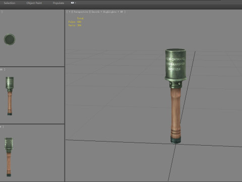Click the Verts count statistic text
This screenshot has height=182, width=242.
coord(75,25)
